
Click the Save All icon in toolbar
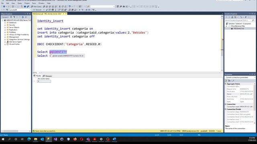(x=28, y=6)
